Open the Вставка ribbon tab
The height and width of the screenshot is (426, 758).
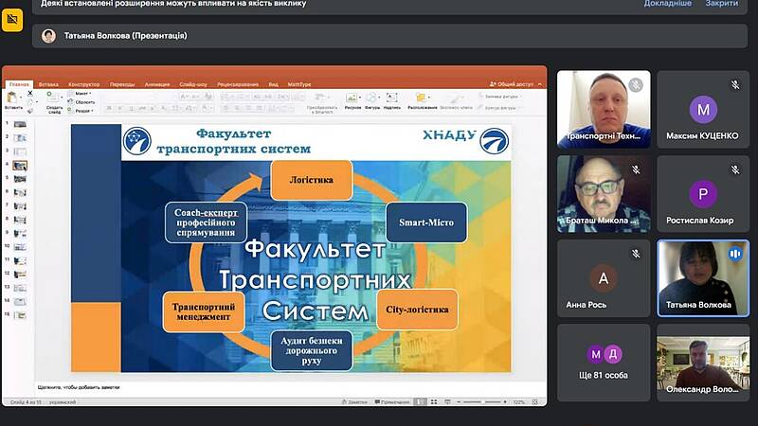pos(48,84)
